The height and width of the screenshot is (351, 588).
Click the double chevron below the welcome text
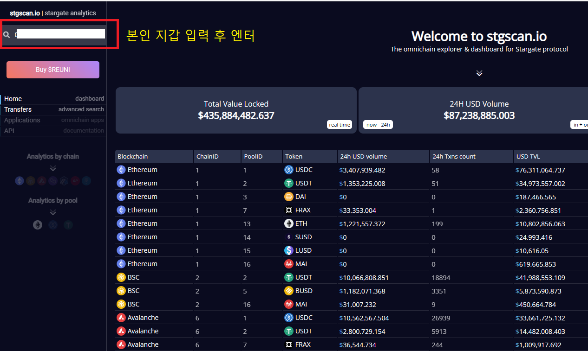pos(479,73)
